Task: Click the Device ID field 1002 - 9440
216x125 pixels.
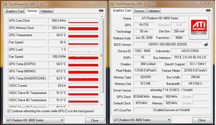Action: pyautogui.click(x=142, y=51)
